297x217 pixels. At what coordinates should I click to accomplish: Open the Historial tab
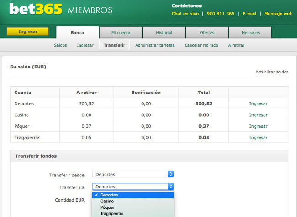point(164,33)
